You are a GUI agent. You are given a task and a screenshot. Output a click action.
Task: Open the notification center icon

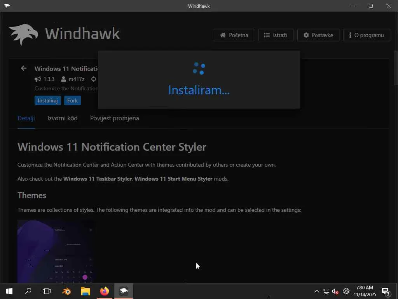[386, 292]
